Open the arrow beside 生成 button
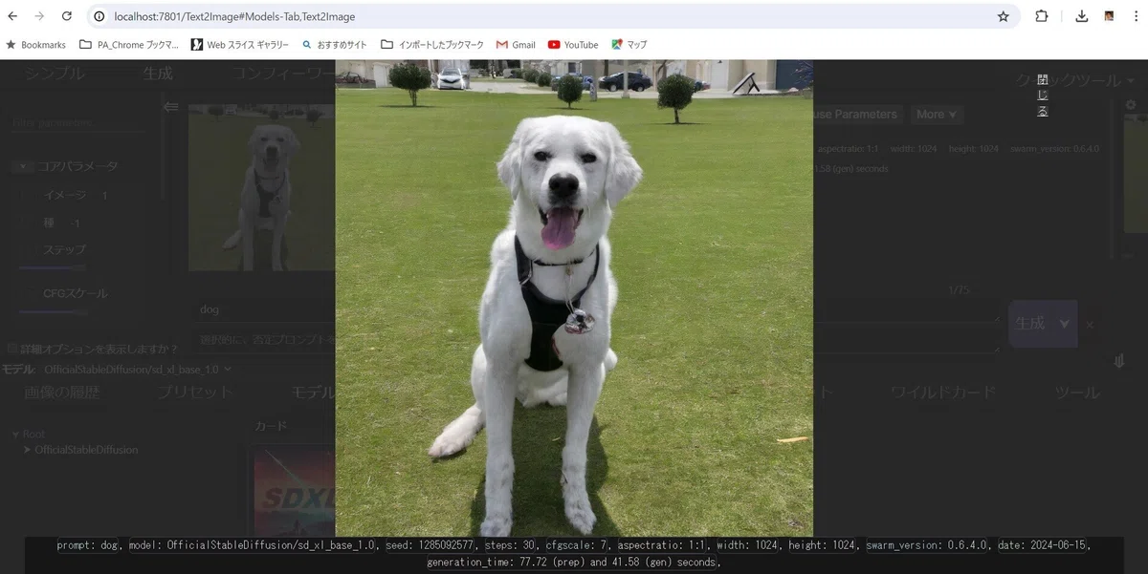The width and height of the screenshot is (1148, 574). point(1065,324)
